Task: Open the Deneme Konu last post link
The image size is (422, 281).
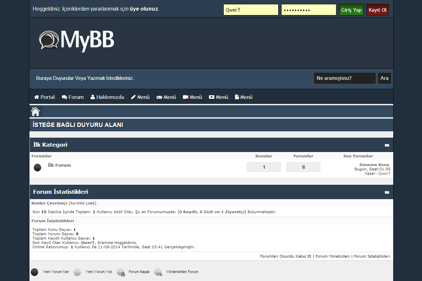Action: (374, 165)
